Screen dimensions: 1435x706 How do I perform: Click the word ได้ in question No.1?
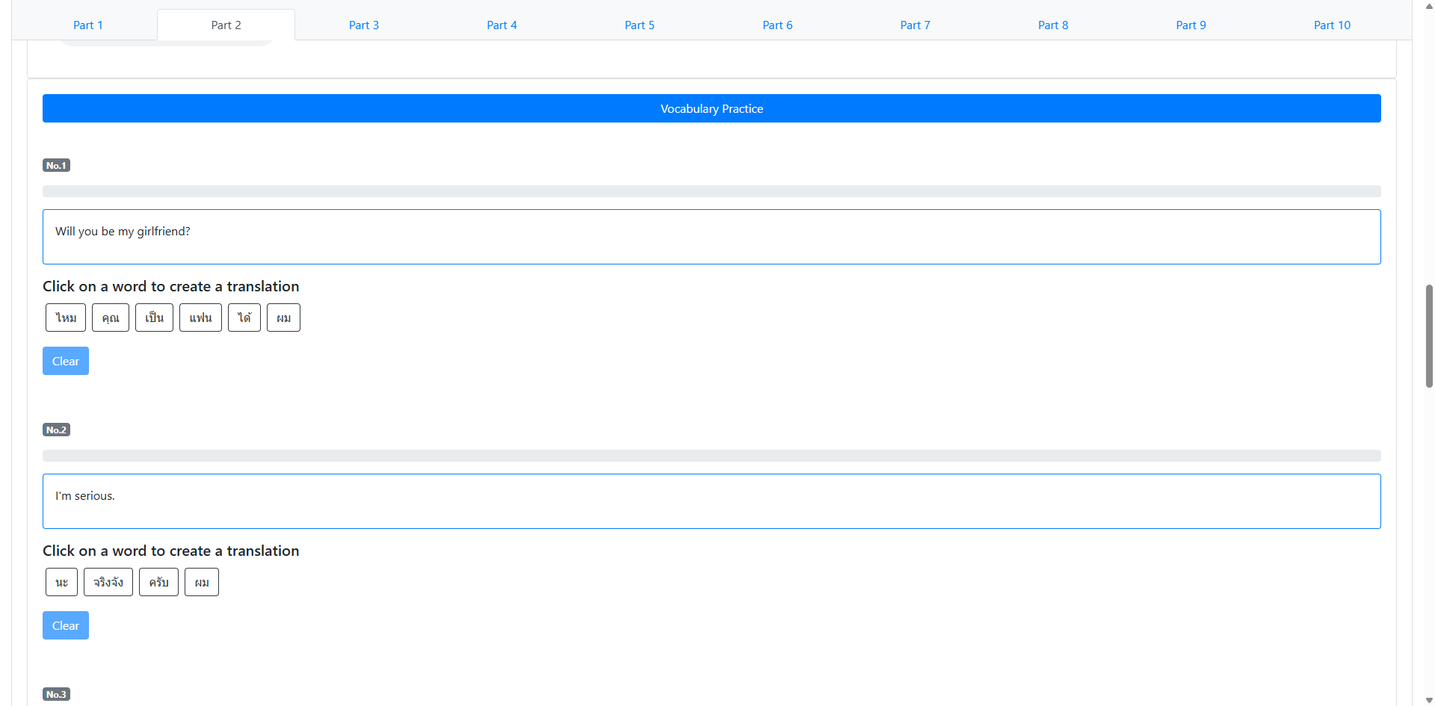(244, 318)
